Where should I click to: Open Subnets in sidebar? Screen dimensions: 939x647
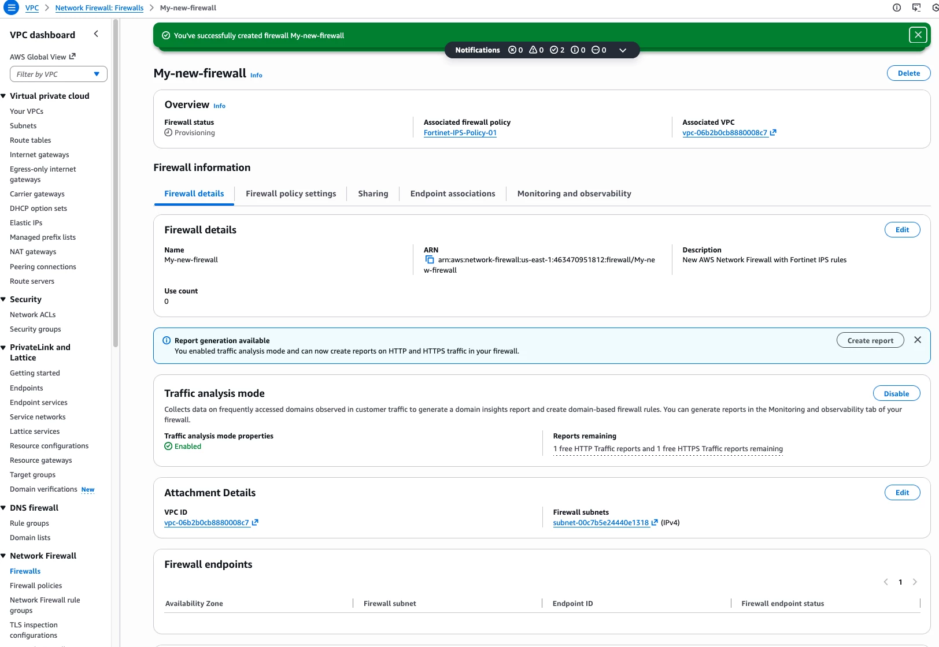point(23,126)
